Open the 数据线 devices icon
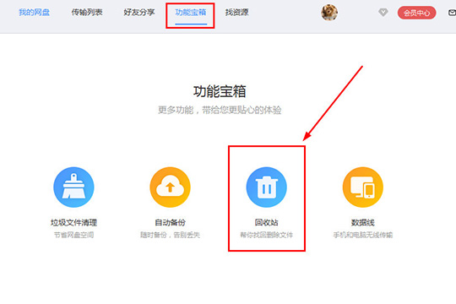 [x=362, y=187]
